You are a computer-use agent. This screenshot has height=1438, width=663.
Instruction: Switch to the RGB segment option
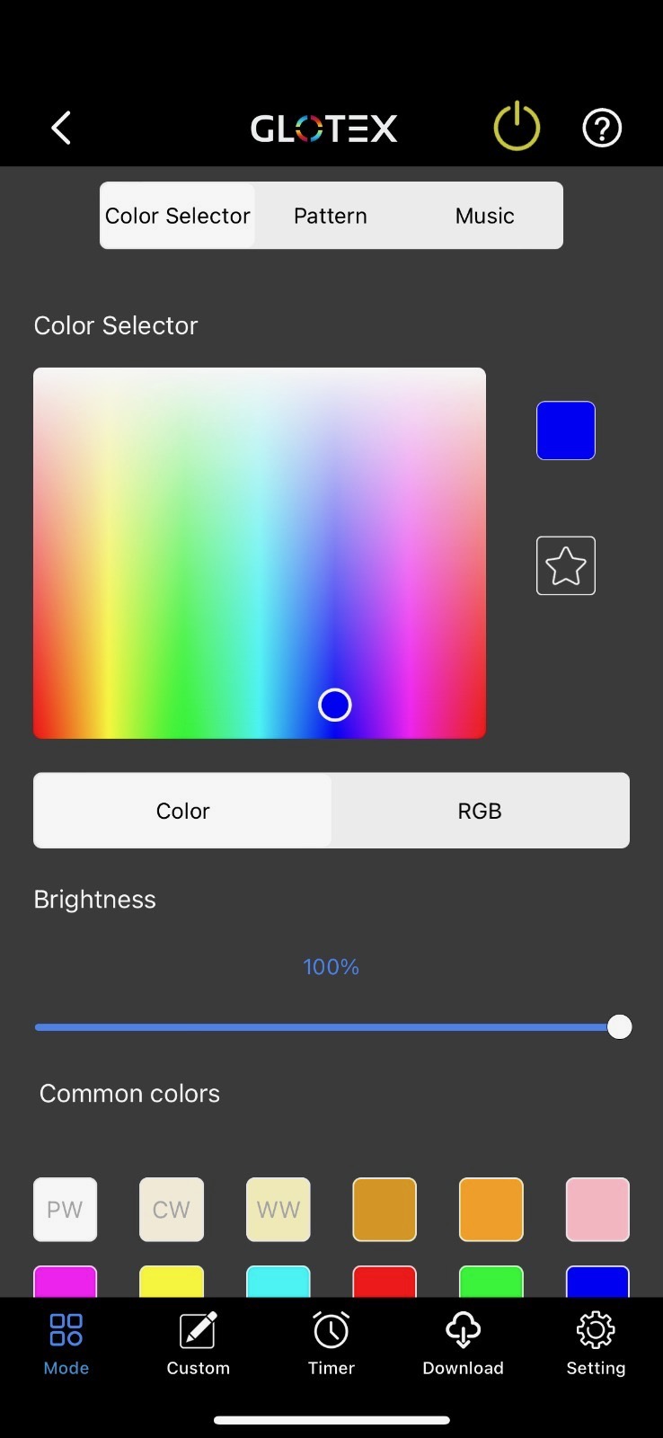click(x=480, y=811)
